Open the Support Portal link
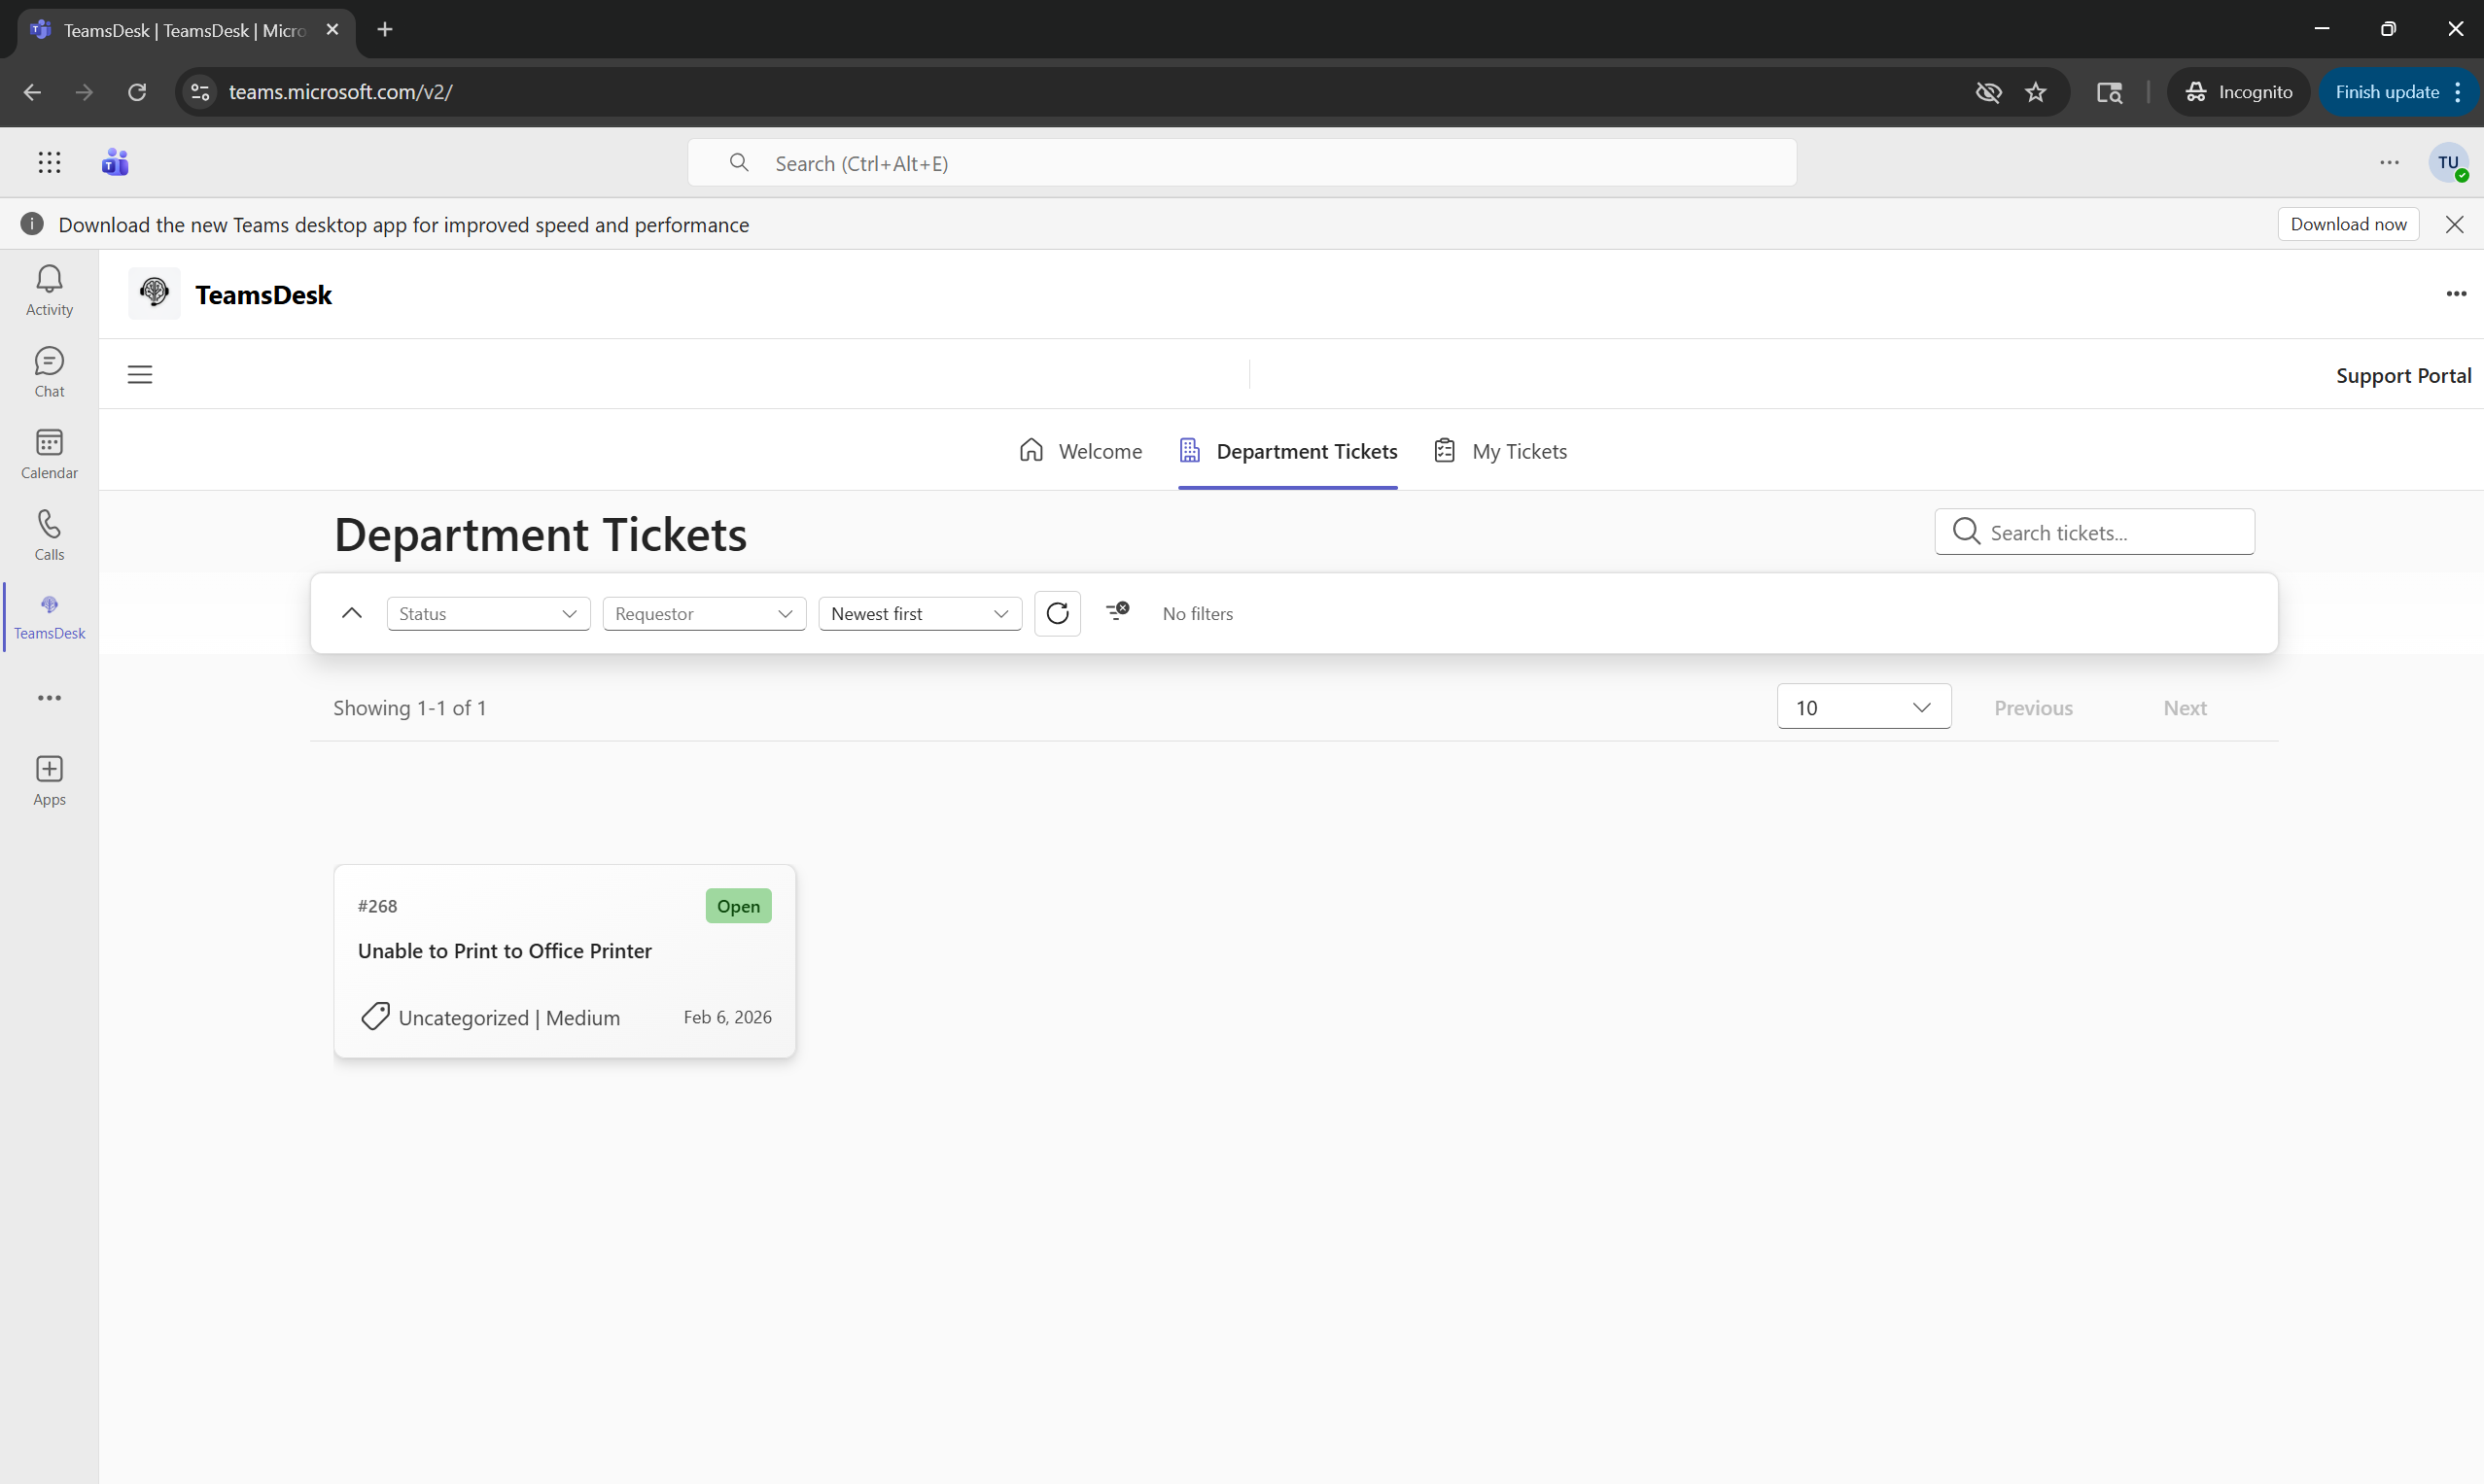Viewport: 2484px width, 1484px height. point(2404,375)
